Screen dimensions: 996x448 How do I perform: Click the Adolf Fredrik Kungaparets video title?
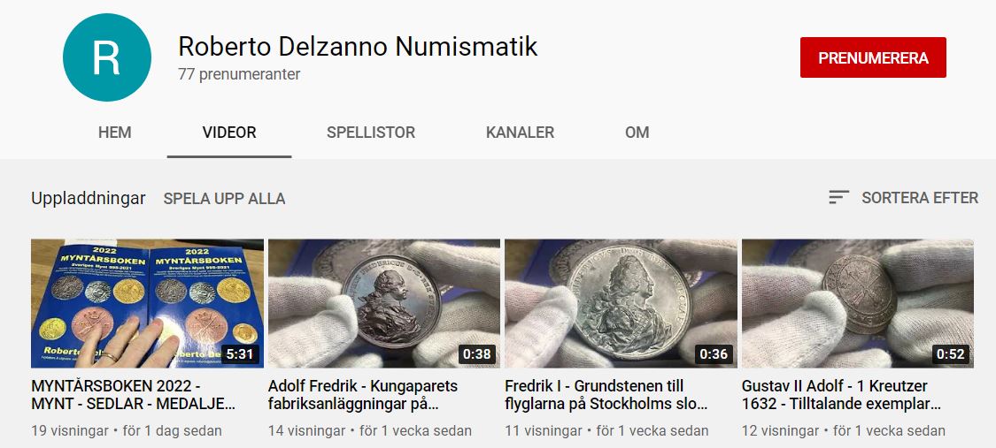click(363, 395)
